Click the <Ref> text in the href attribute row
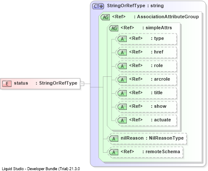Image resolution: width=208 pixels, height=171 pixels. tap(136, 52)
